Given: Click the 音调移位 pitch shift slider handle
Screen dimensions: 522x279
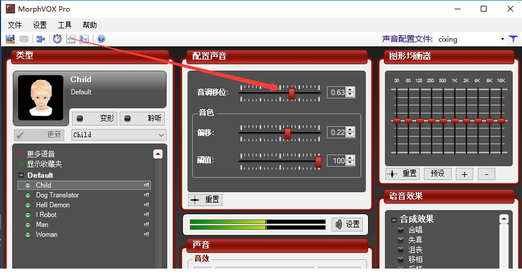Looking at the screenshot, I should [291, 93].
